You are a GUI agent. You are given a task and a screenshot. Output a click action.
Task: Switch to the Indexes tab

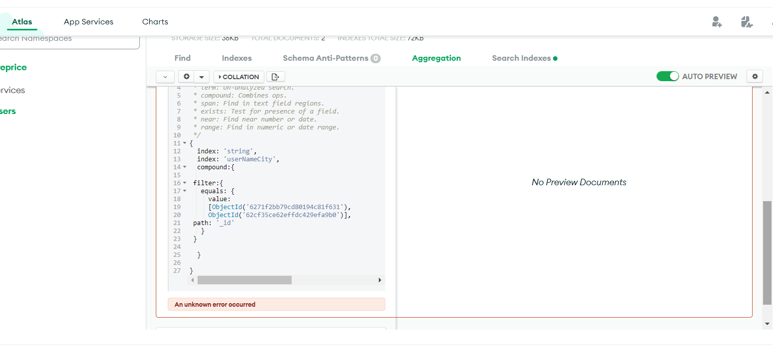(236, 58)
